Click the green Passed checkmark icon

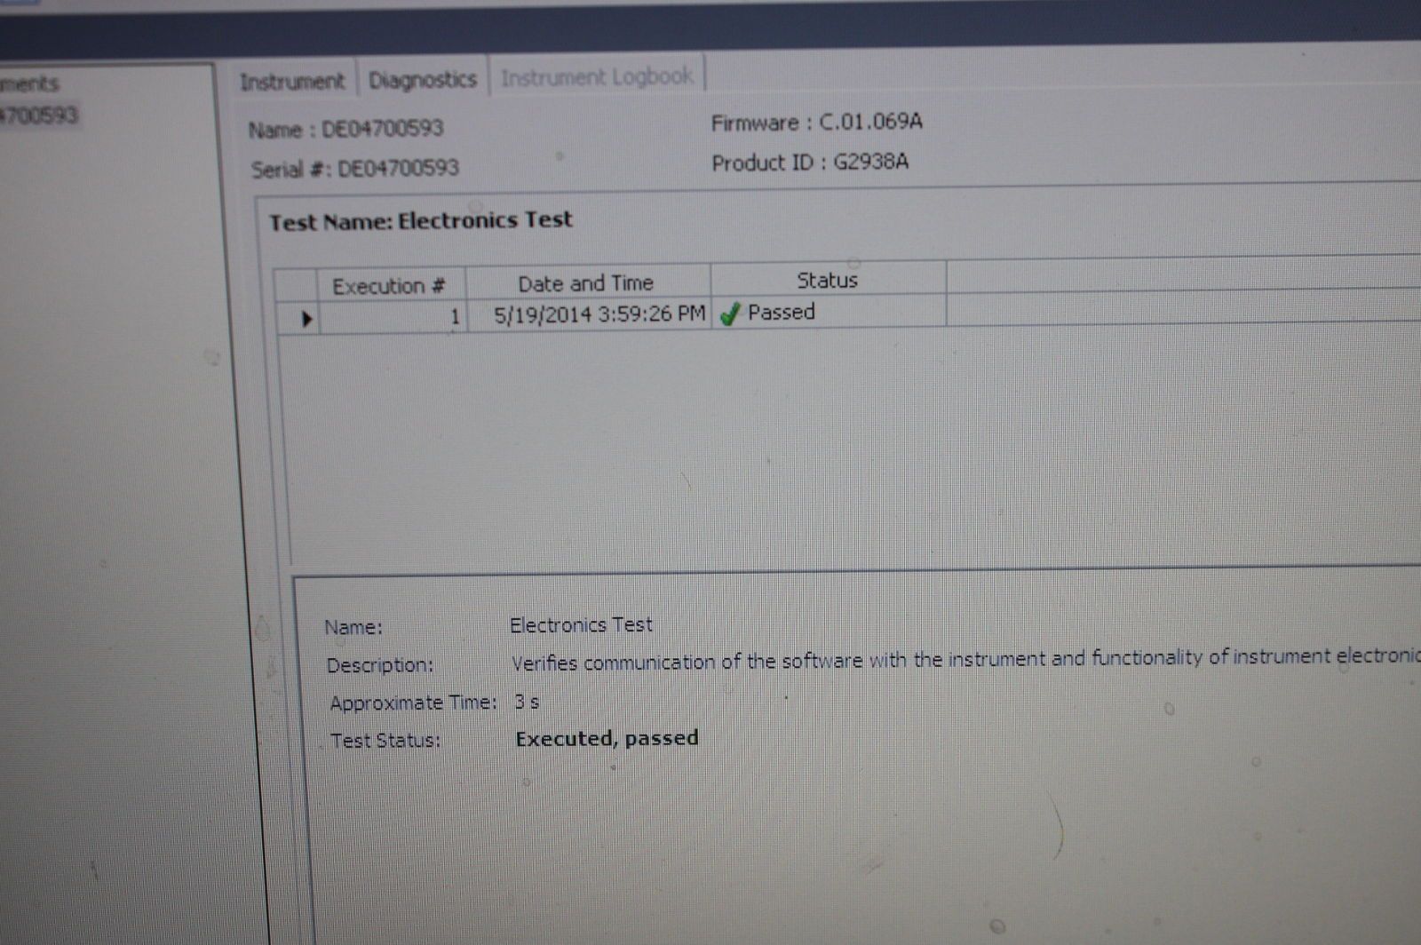coord(730,314)
